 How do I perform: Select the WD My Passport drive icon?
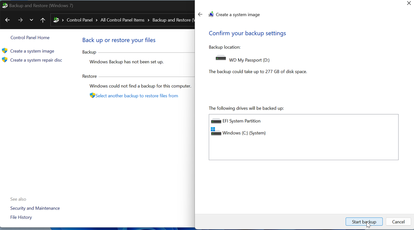220,57
